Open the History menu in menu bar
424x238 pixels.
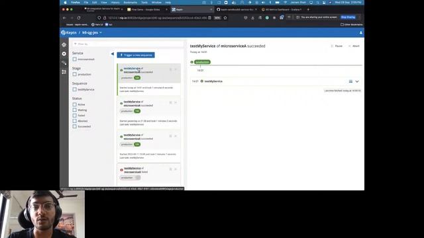(115, 3)
